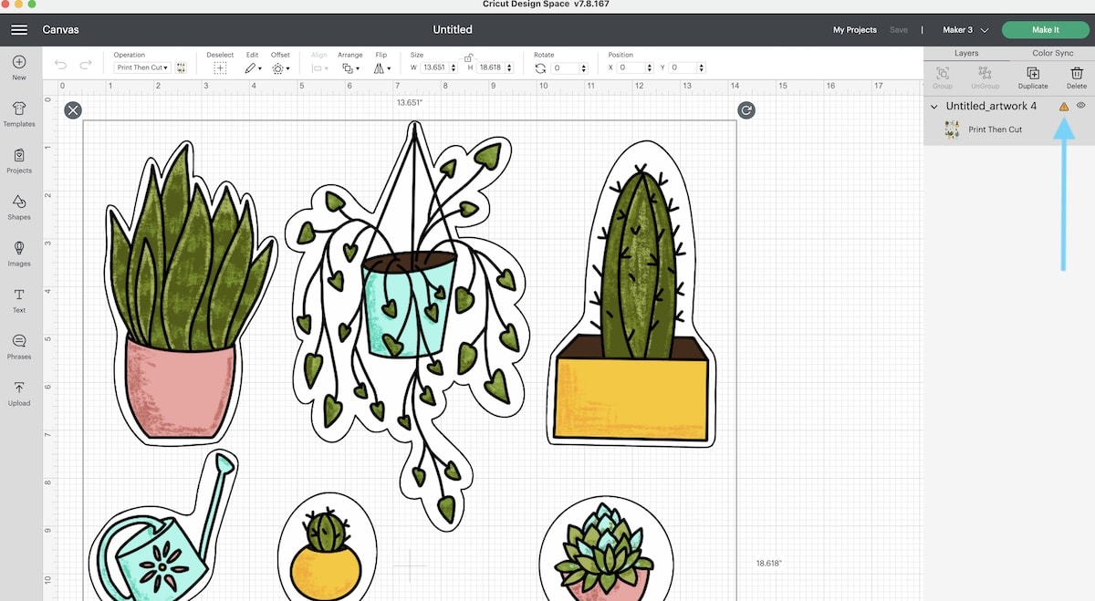Click the color swatch beside Operation

181,67
